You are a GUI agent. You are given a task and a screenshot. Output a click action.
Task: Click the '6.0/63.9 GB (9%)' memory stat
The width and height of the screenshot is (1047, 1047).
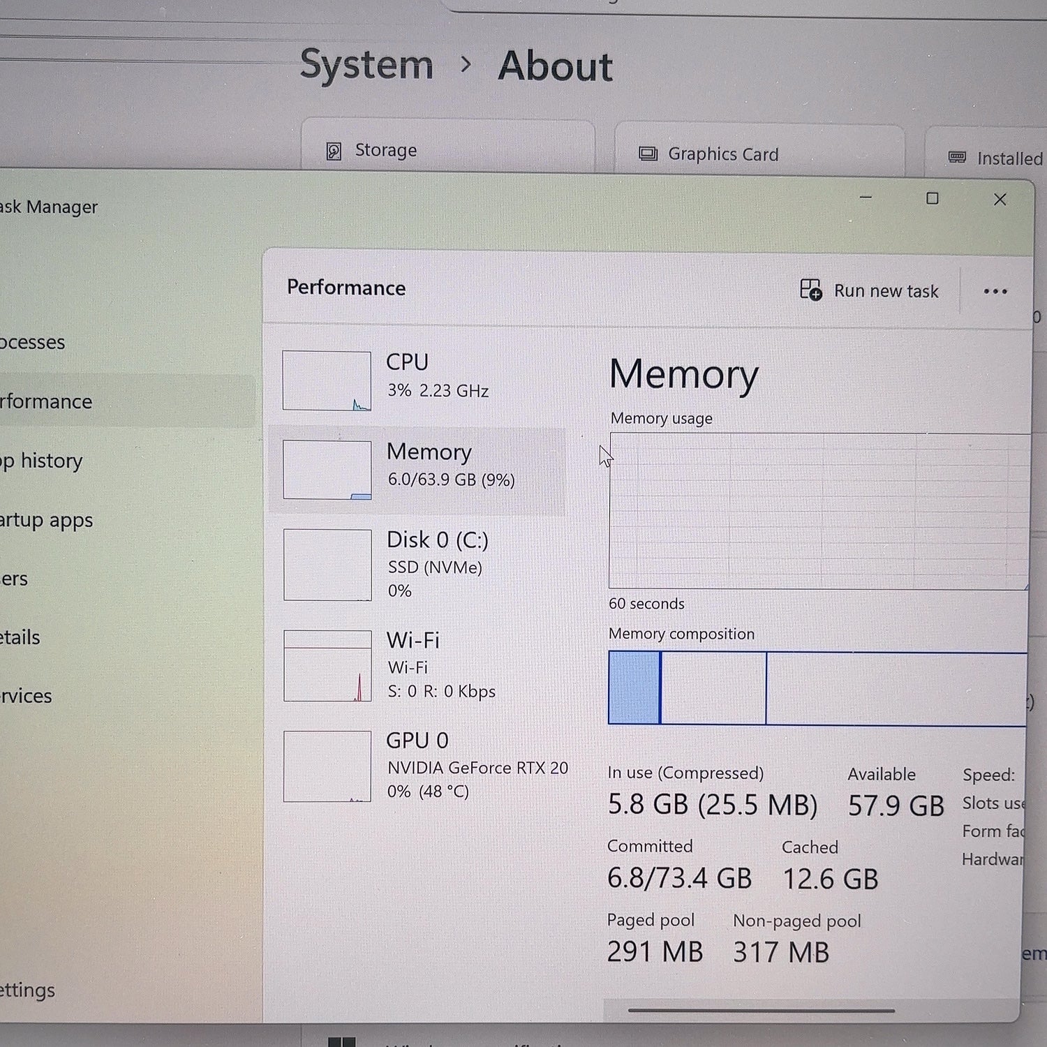(451, 480)
